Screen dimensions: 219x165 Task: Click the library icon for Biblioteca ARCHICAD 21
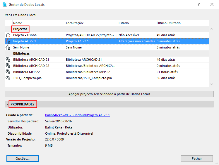[x=8, y=60]
